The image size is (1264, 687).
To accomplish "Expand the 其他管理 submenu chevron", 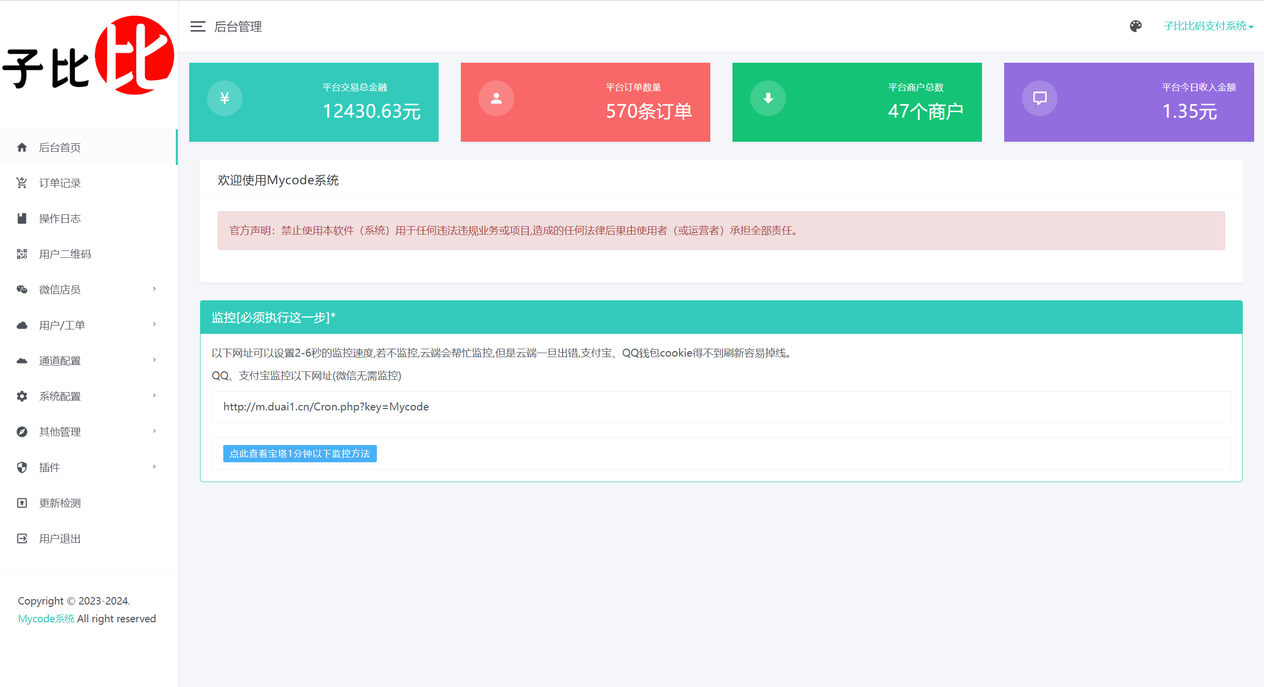I will (x=154, y=431).
